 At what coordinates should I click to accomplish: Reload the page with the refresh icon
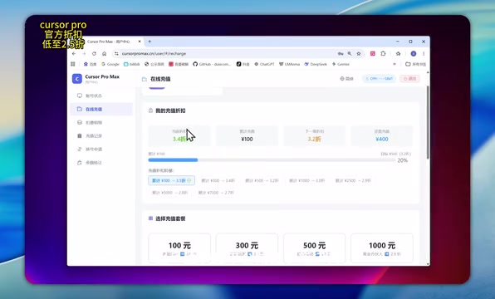[x=94, y=54]
